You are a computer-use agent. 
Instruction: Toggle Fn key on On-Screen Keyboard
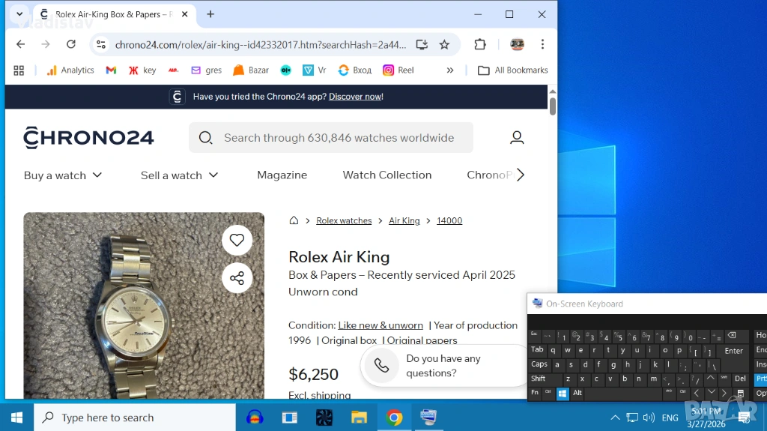(x=535, y=393)
